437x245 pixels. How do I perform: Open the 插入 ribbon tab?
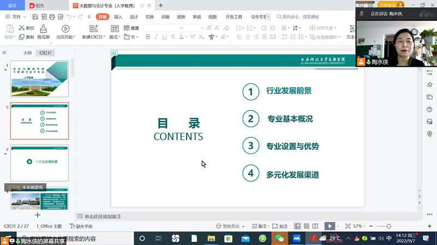(118, 17)
